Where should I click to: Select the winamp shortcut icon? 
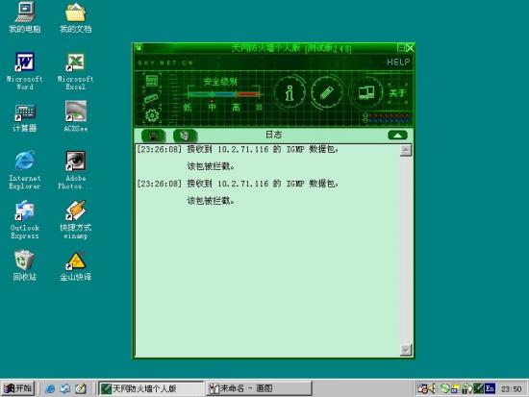pyautogui.click(x=76, y=220)
